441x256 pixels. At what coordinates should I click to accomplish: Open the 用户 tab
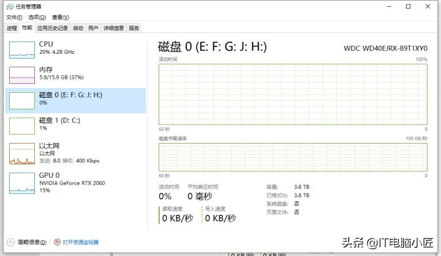[x=93, y=28]
